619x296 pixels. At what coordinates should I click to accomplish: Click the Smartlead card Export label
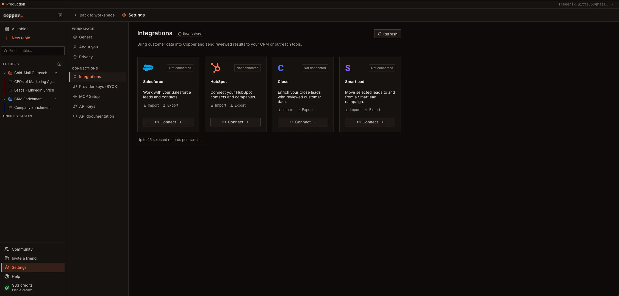coord(373,110)
